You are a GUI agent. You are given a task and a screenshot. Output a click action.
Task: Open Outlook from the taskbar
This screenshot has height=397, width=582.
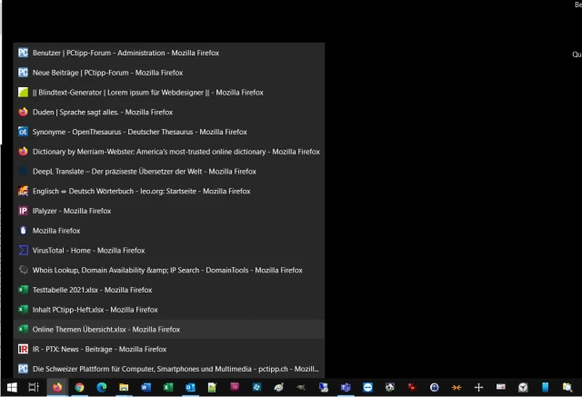click(191, 387)
